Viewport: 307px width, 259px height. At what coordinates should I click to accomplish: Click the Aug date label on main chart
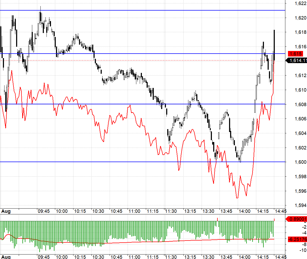(6, 211)
